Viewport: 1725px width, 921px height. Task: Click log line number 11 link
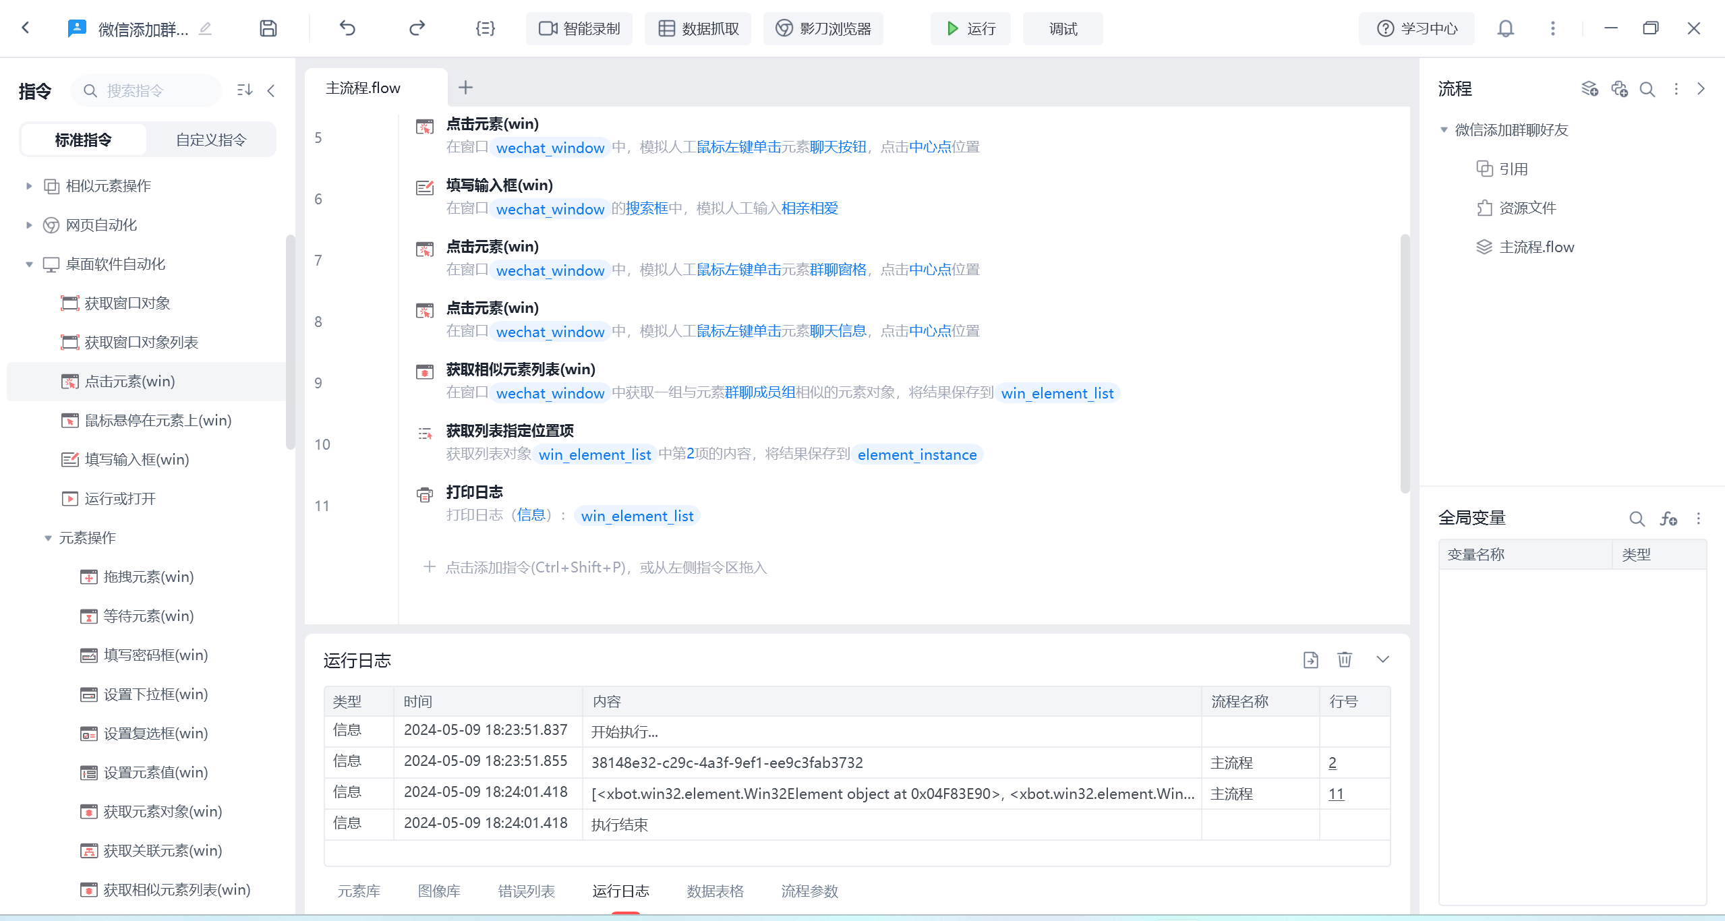(x=1336, y=794)
